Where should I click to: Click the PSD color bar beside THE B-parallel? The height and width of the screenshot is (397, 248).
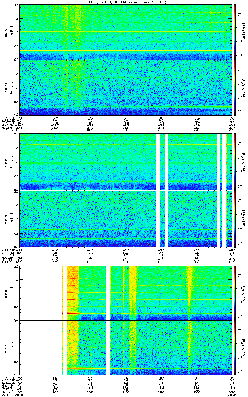[x=235, y=348]
